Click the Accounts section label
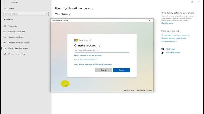This screenshot has height=114, width=204. click(8, 19)
